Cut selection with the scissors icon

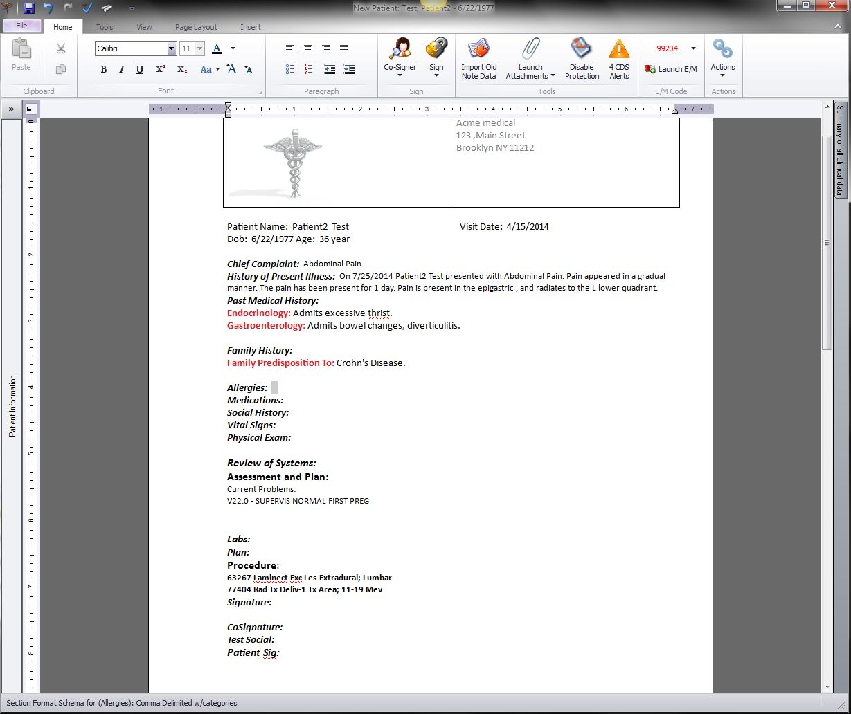coord(61,48)
